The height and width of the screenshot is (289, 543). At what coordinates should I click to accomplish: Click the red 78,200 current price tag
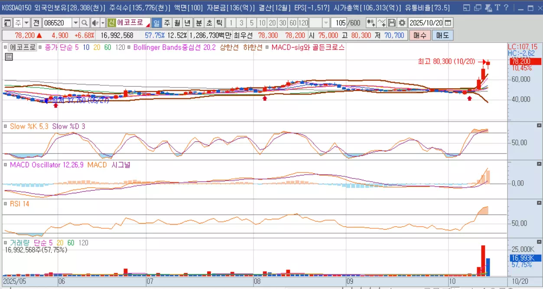[x=525, y=62]
